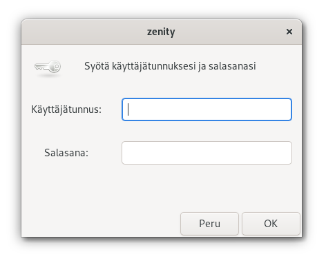This screenshot has width=326, height=263.
Task: Activate the empty password entry box
Action: coord(207,153)
